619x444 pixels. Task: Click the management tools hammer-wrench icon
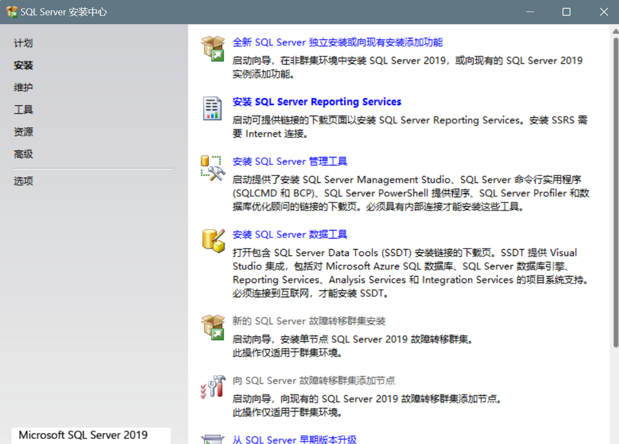pyautogui.click(x=213, y=168)
